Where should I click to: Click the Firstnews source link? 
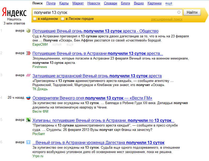(40, 67)
